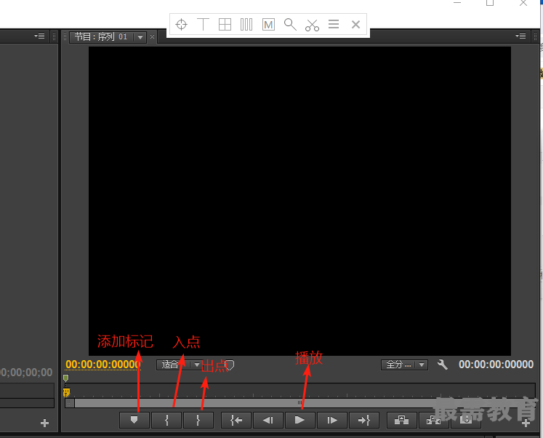Open the left panel flyout menu
The image size is (543, 438).
39,36
